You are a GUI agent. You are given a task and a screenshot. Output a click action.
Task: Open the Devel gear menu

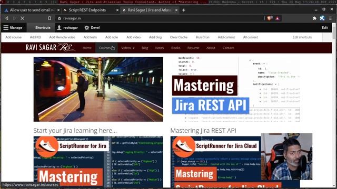coord(92,28)
